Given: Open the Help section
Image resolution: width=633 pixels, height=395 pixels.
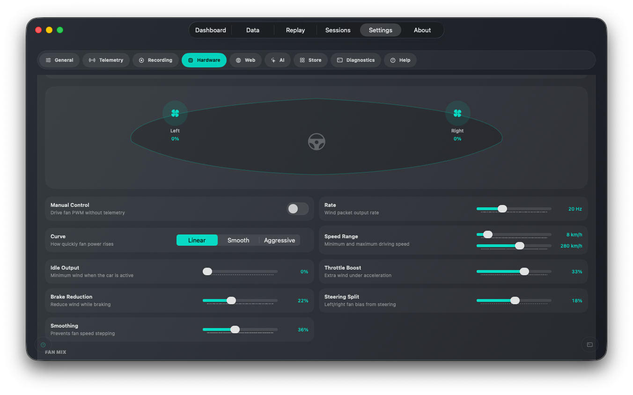Looking at the screenshot, I should (x=400, y=60).
